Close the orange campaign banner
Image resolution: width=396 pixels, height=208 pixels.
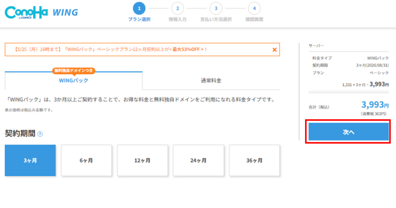[x=275, y=50]
